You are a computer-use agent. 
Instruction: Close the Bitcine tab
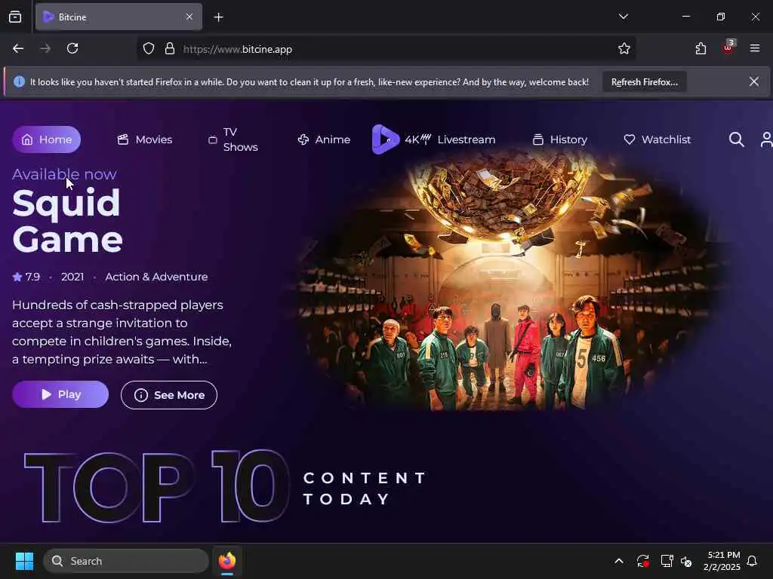click(x=189, y=17)
